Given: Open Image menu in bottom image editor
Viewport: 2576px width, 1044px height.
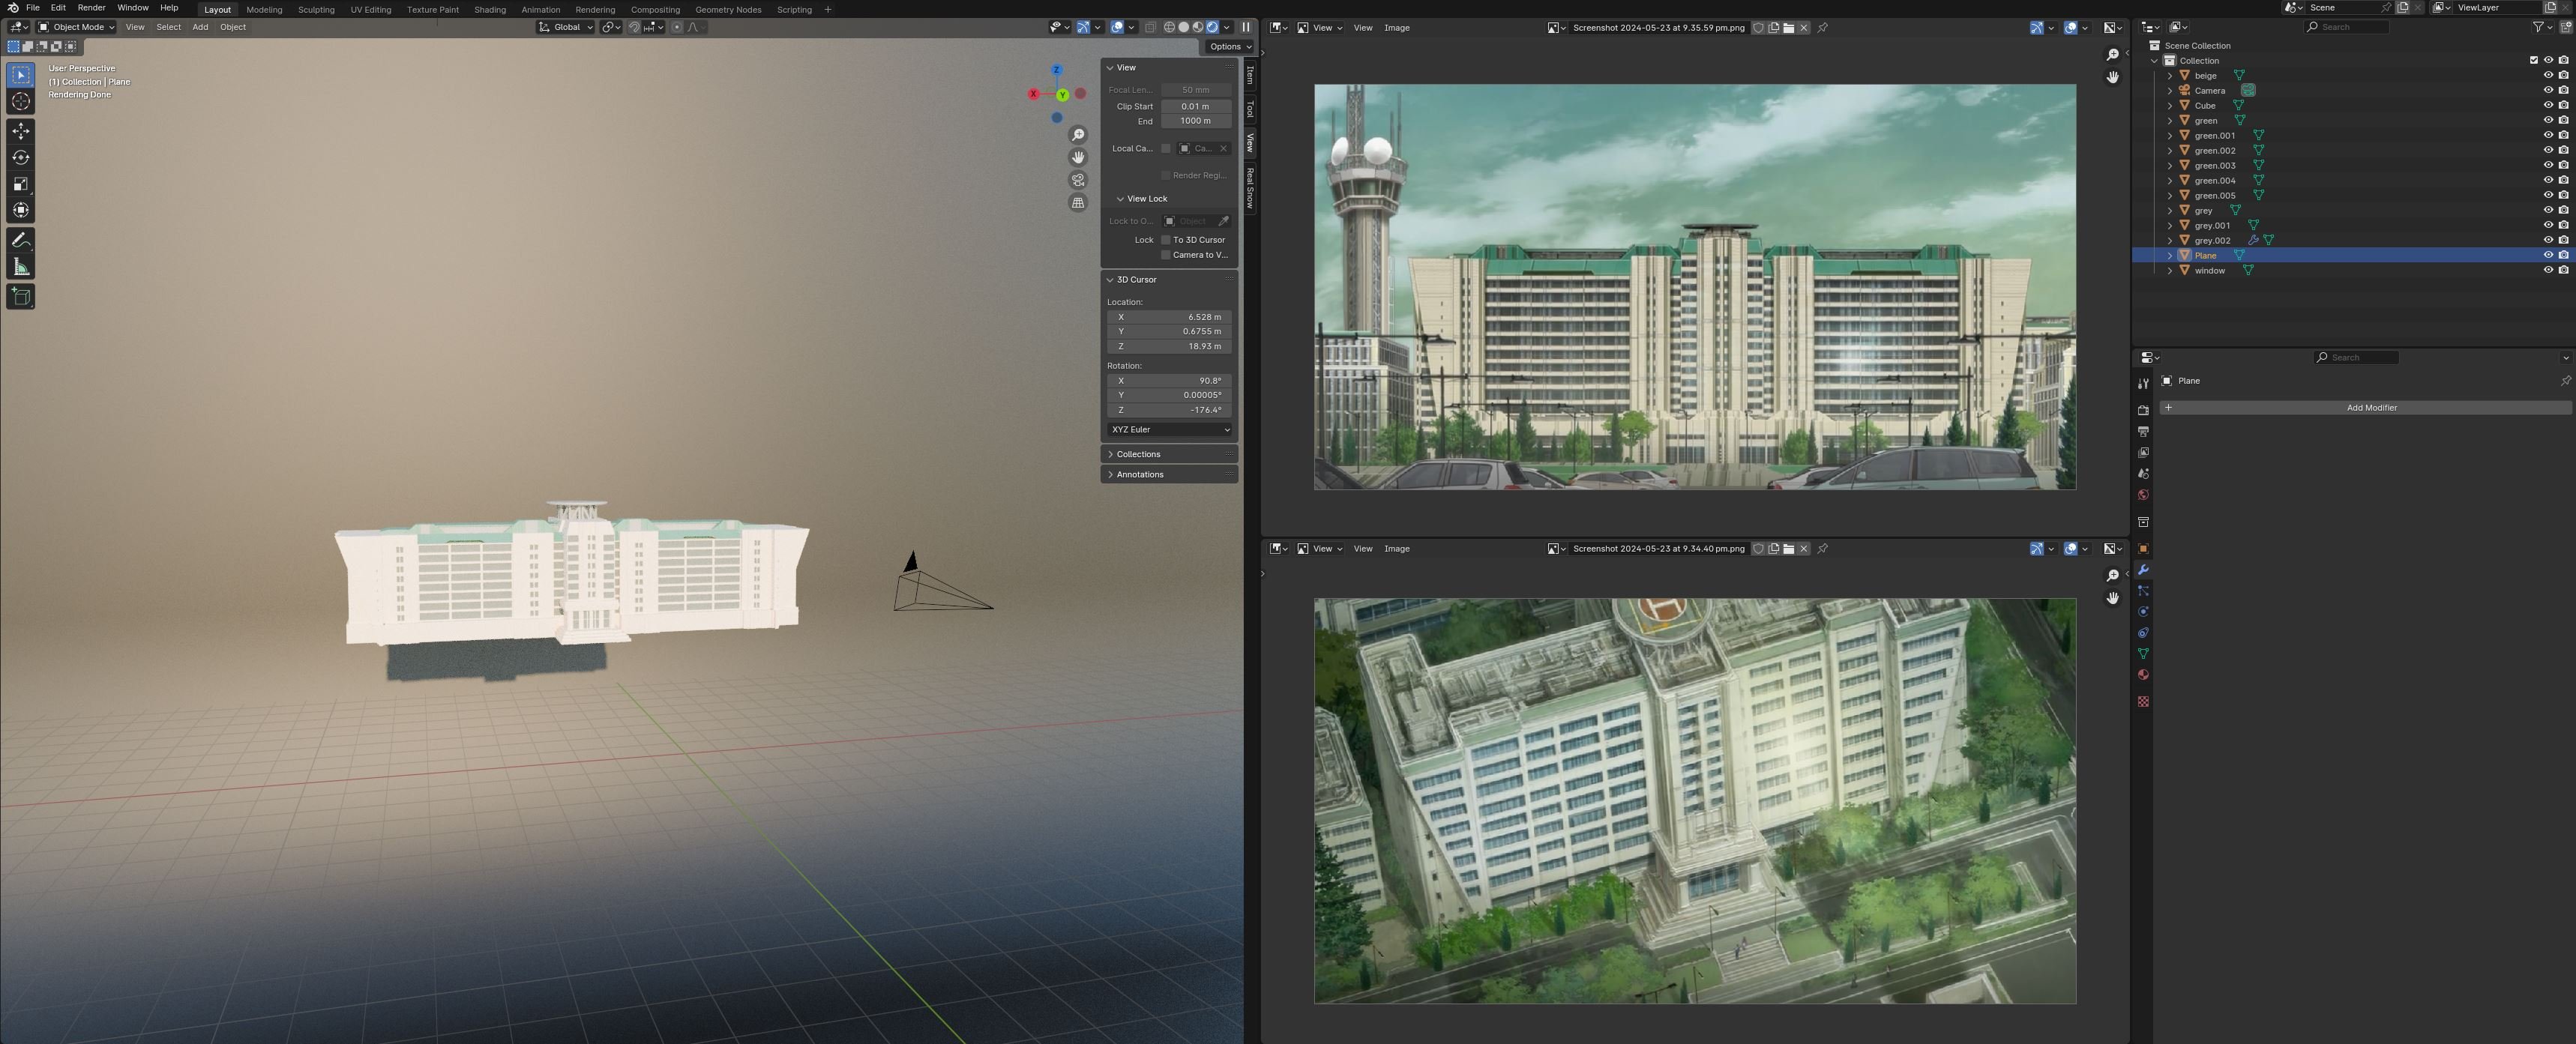Looking at the screenshot, I should 1397,549.
